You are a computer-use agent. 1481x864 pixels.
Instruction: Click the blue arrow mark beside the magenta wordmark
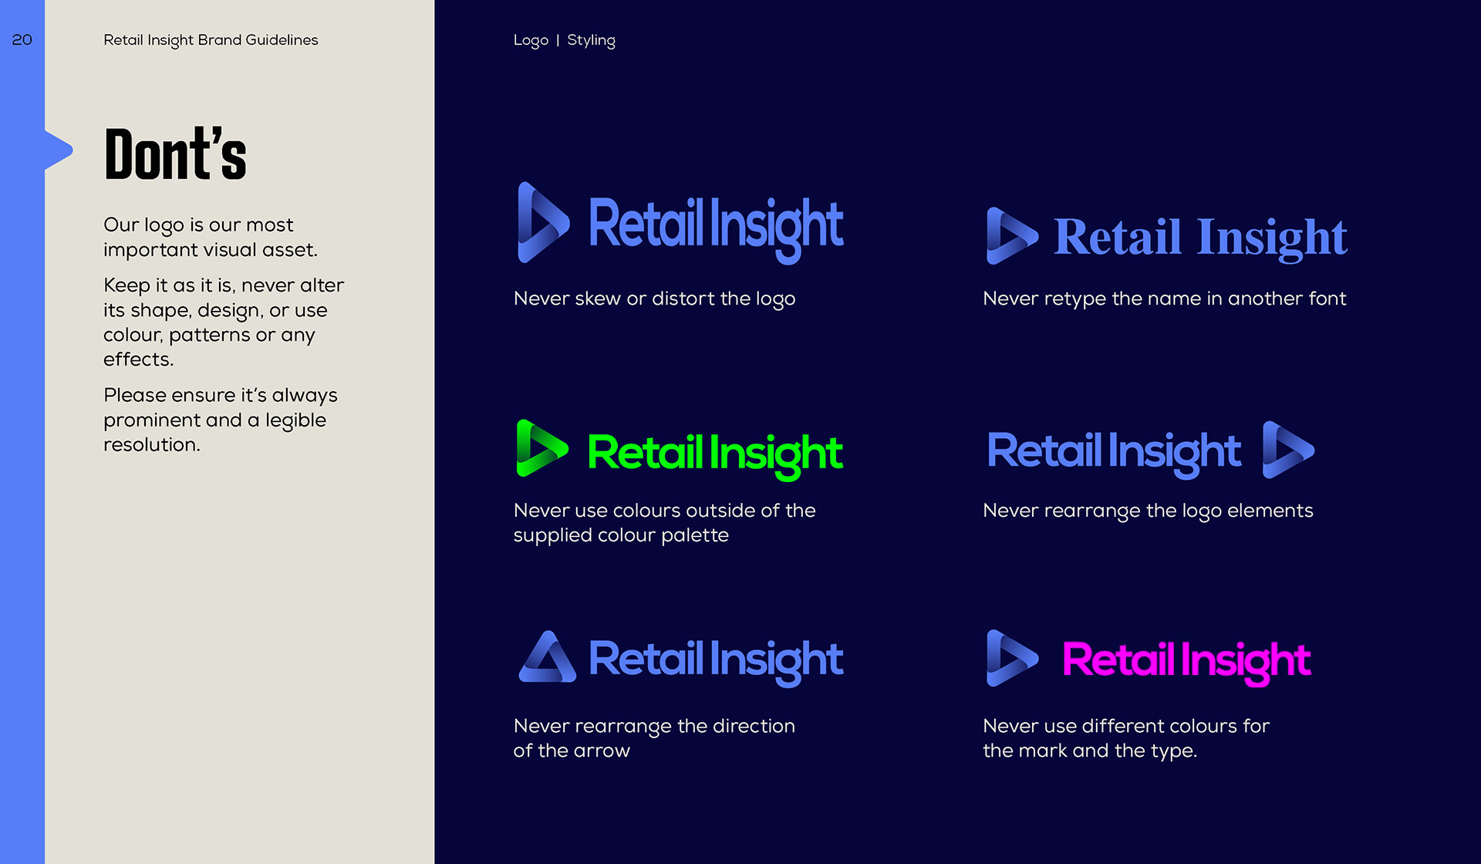[x=1010, y=658]
